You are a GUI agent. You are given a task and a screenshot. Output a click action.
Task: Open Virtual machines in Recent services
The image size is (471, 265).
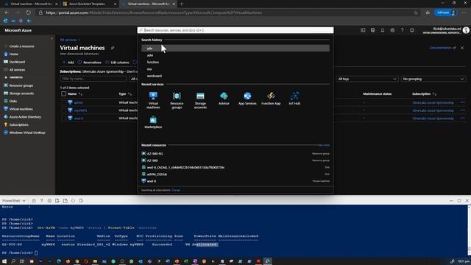153,100
